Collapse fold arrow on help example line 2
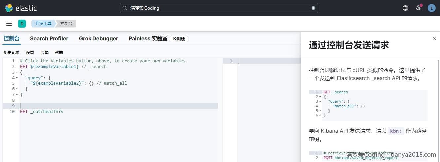440x162 pixels. pyautogui.click(x=320, y=97)
